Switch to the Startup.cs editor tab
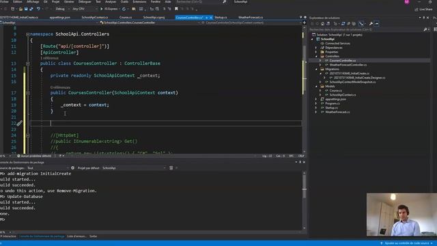The image size is (437, 246). (x=221, y=17)
